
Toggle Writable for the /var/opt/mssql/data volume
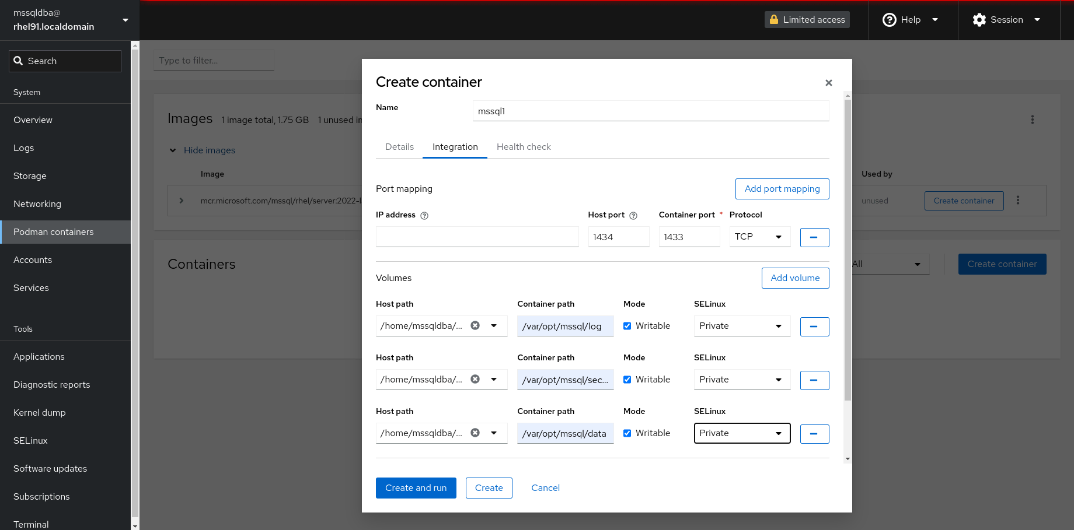[627, 433]
